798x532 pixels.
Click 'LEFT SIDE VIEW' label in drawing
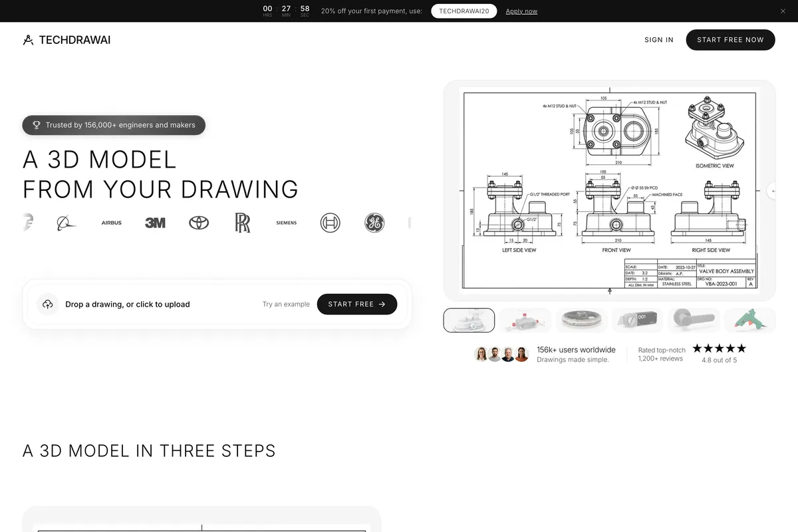pos(519,250)
